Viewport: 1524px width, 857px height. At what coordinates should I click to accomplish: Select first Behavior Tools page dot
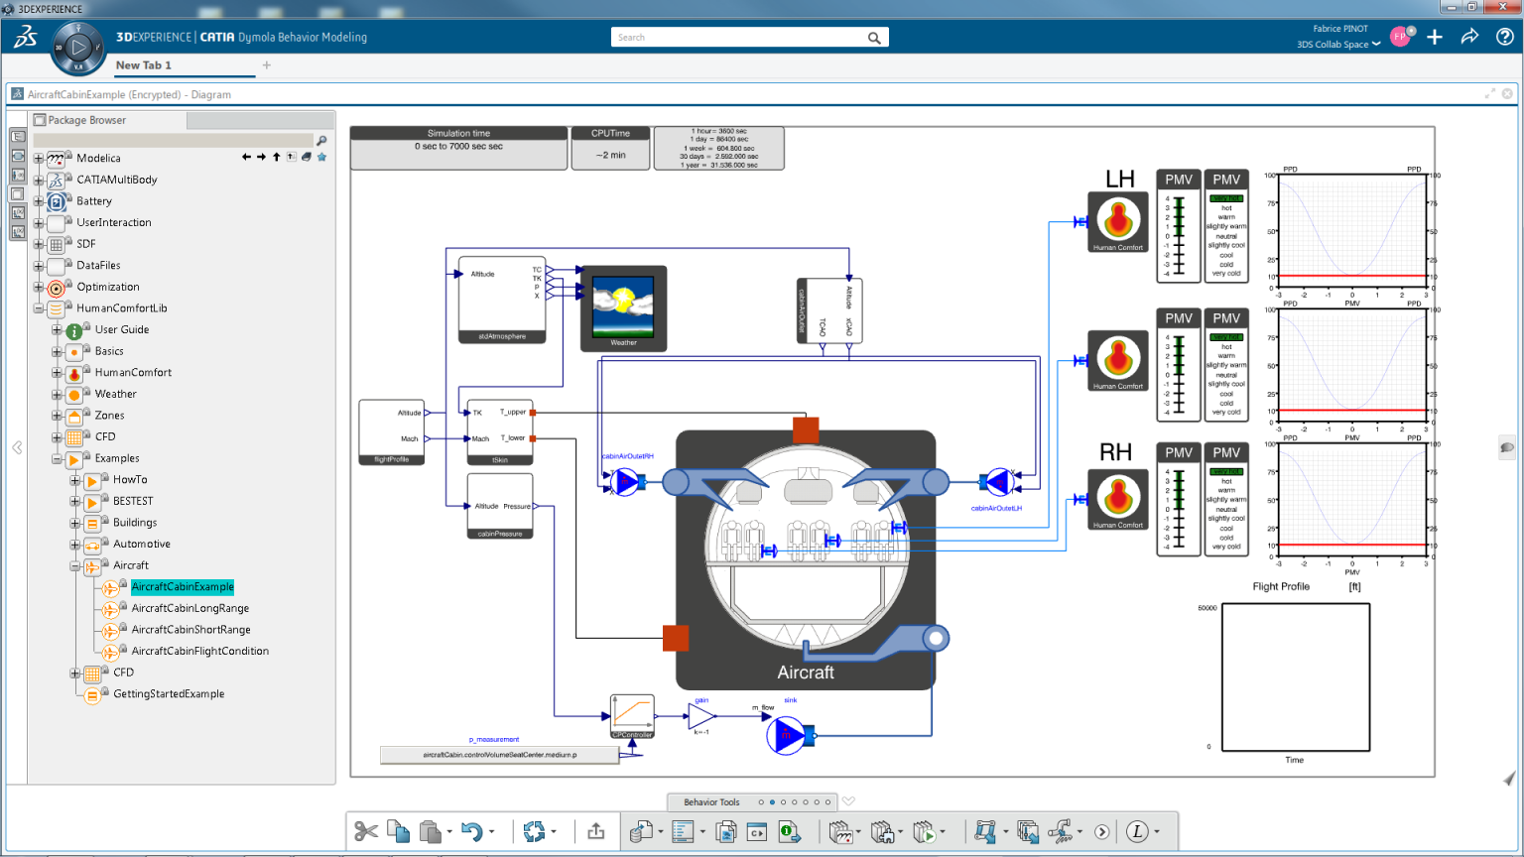tap(761, 802)
